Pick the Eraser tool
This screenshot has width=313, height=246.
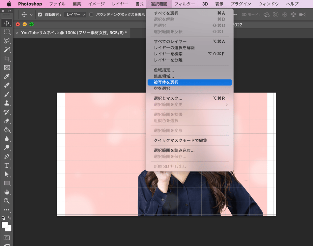tap(7, 121)
